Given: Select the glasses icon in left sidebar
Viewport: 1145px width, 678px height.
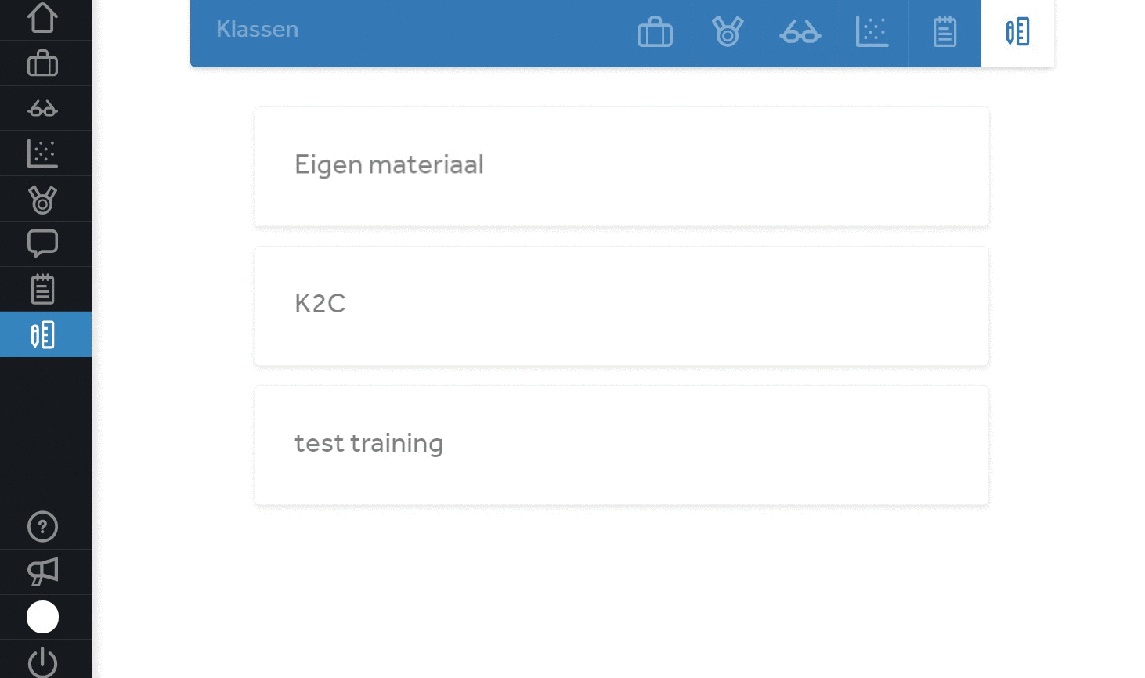Looking at the screenshot, I should [42, 108].
